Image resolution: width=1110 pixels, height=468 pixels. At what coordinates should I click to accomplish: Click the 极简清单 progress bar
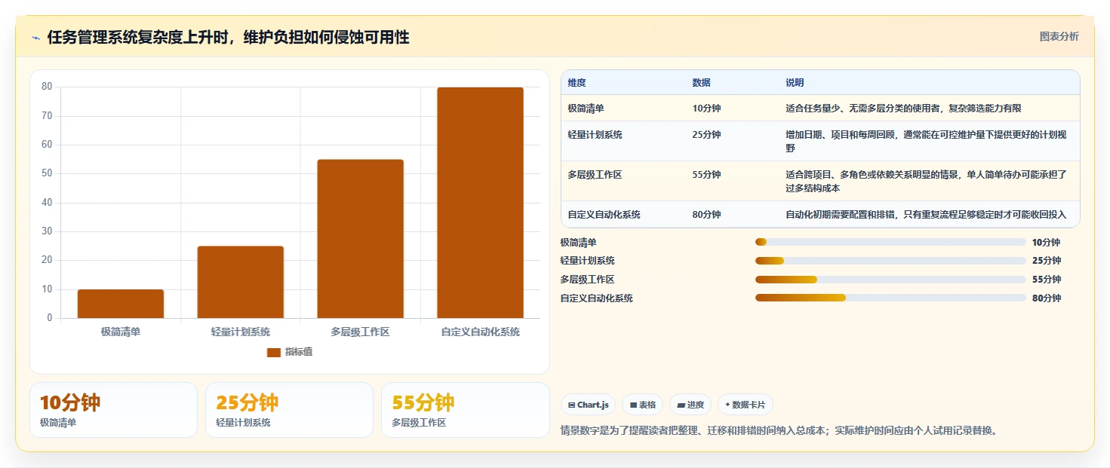point(890,242)
